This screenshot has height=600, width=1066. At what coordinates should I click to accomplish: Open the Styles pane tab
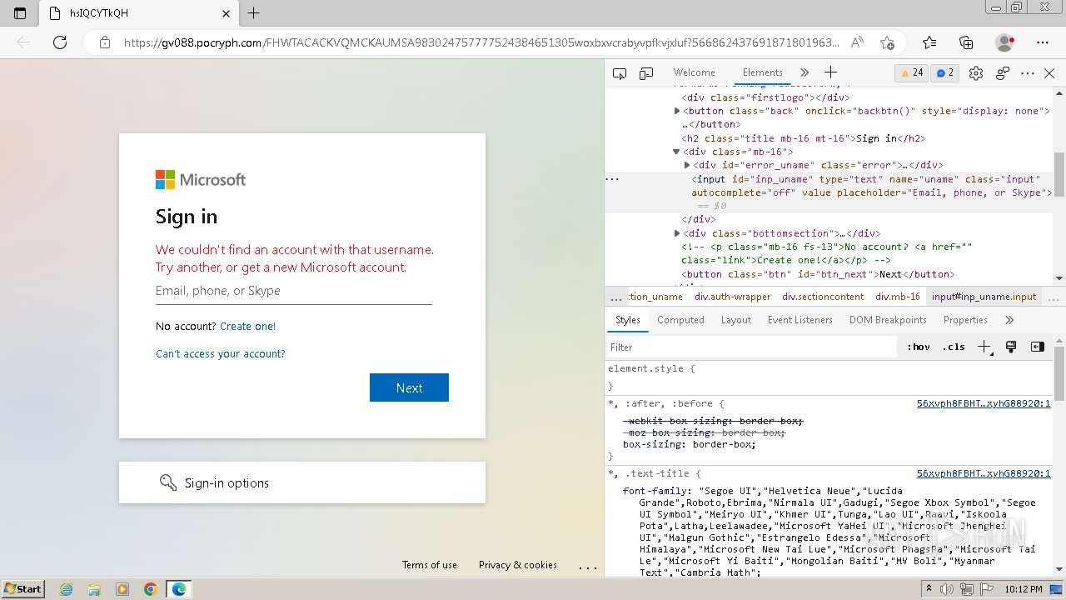coord(628,320)
